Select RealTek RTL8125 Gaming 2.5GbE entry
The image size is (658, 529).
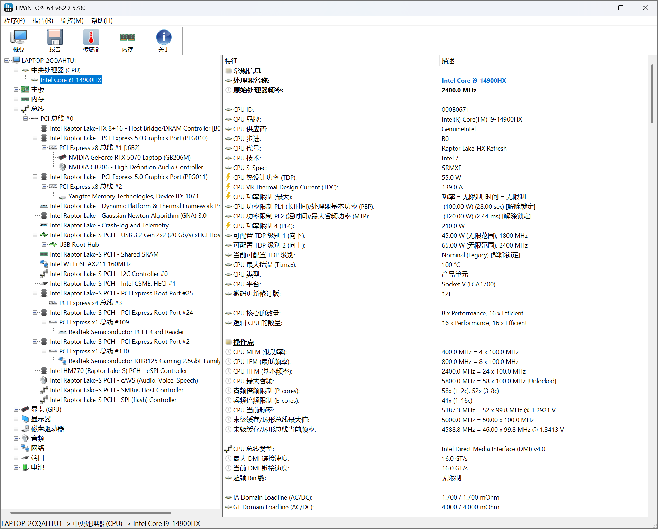tap(144, 361)
